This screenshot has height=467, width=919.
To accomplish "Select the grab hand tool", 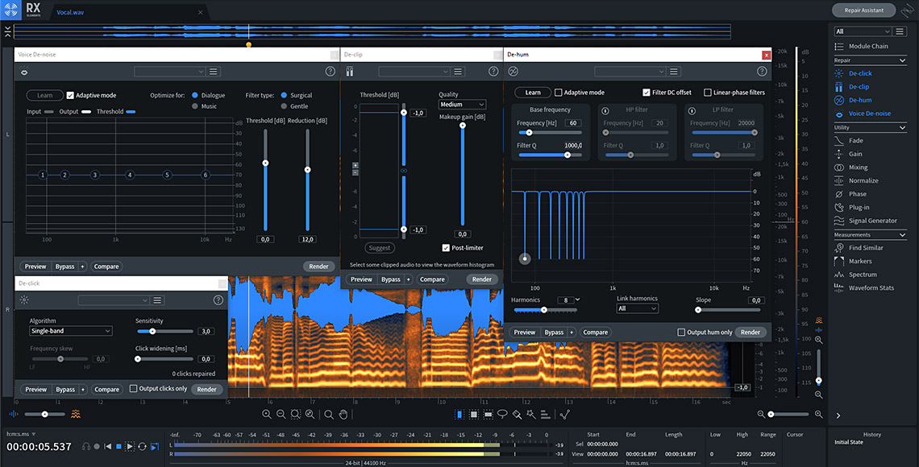I will coord(343,415).
